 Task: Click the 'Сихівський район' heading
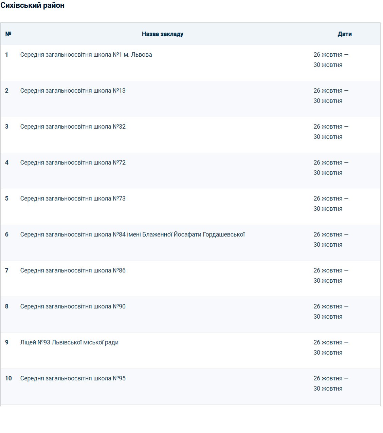[x=32, y=5]
